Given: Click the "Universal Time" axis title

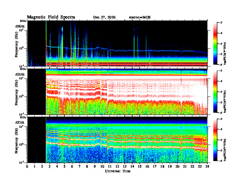Looking at the screenshot, I should (x=118, y=171).
